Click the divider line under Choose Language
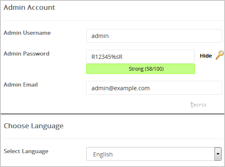Image resolution: width=225 pixels, height=167 pixels. click(113, 139)
